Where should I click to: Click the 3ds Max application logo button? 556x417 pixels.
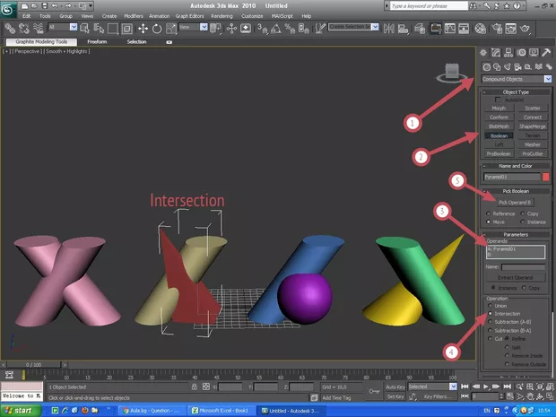pos(10,8)
